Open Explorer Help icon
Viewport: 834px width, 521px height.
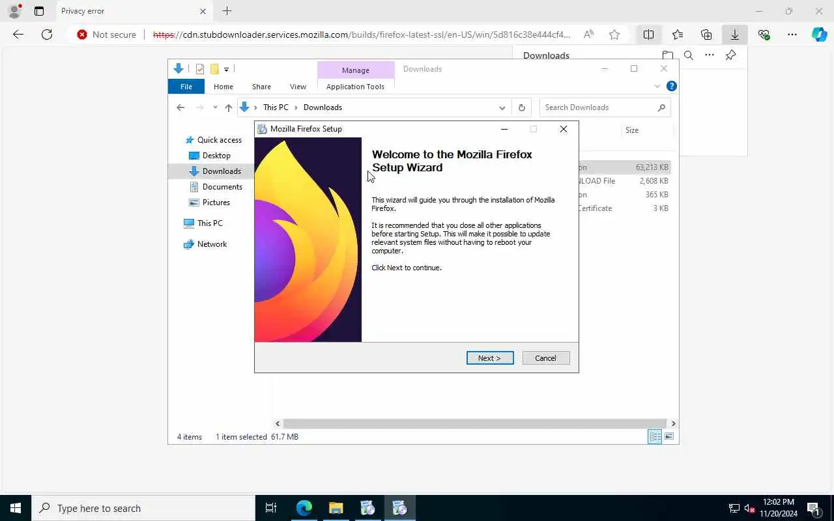[671, 86]
